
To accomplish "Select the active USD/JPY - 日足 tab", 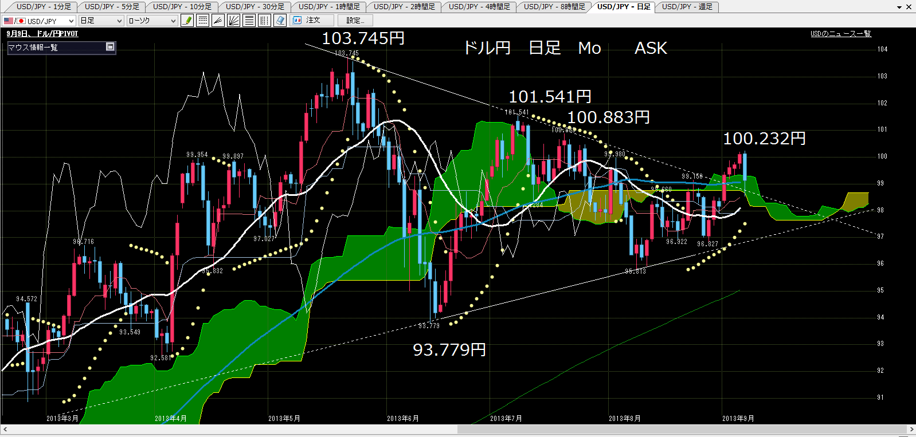I will coord(624,7).
